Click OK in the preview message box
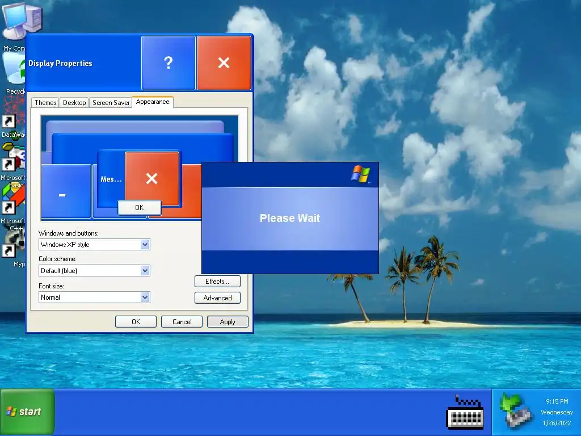581x436 pixels. [x=140, y=208]
